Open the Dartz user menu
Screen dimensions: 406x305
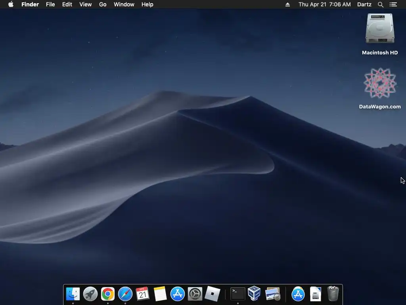click(x=364, y=4)
